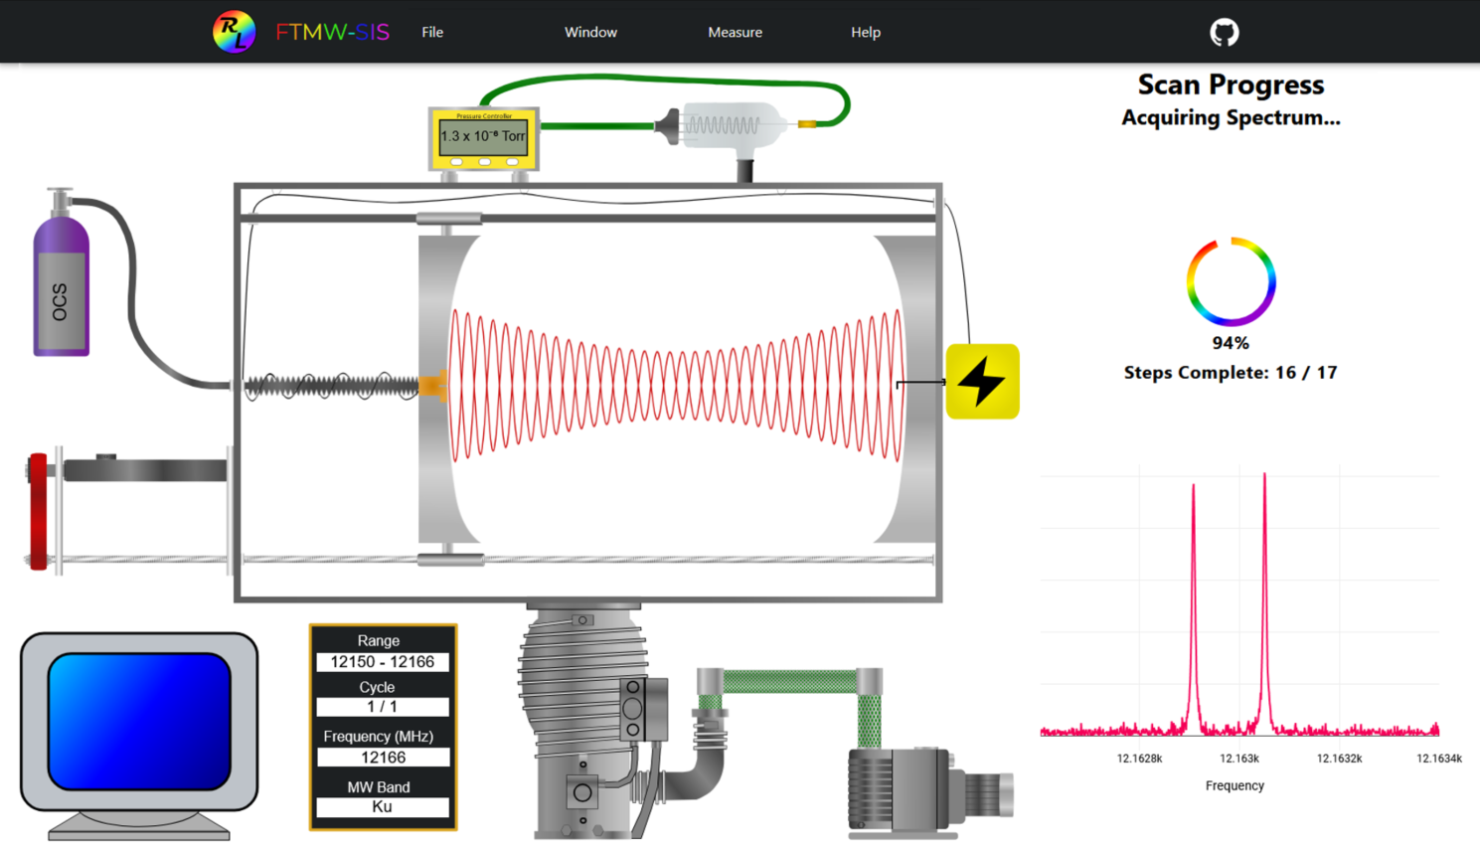Screen dimensions: 1480x850
Task: Click the red motor wheel on the left
Action: click(x=38, y=511)
